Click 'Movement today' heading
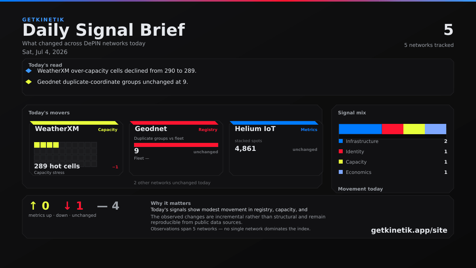The height and width of the screenshot is (268, 476). click(x=360, y=189)
